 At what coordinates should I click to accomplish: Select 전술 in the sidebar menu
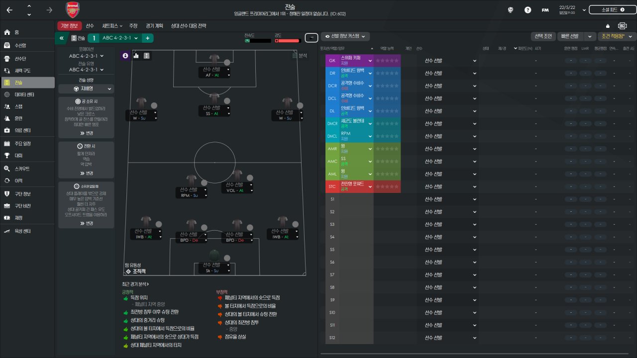point(27,83)
